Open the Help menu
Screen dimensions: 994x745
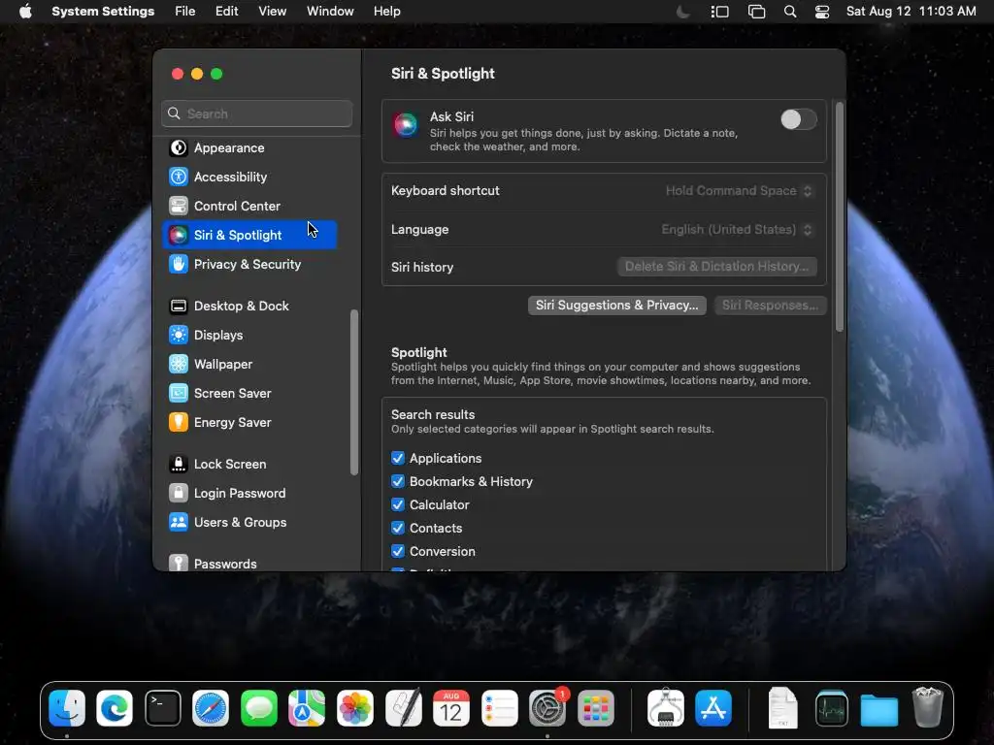(x=386, y=12)
